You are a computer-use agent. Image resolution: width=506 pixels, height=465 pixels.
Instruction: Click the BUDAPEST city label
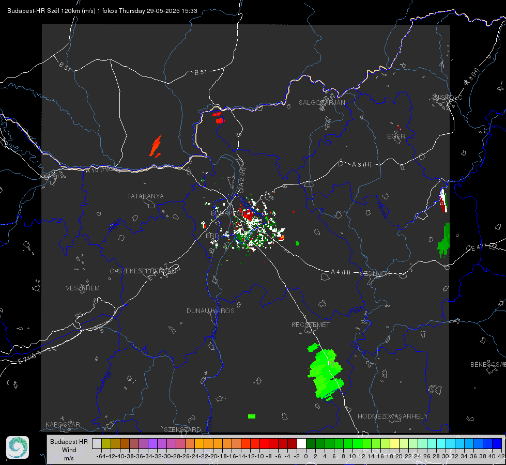227,213
